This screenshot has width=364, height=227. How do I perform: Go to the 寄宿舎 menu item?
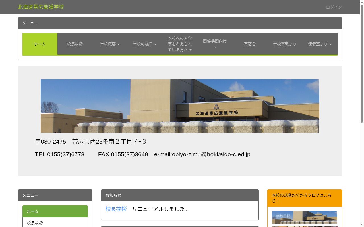(250, 44)
